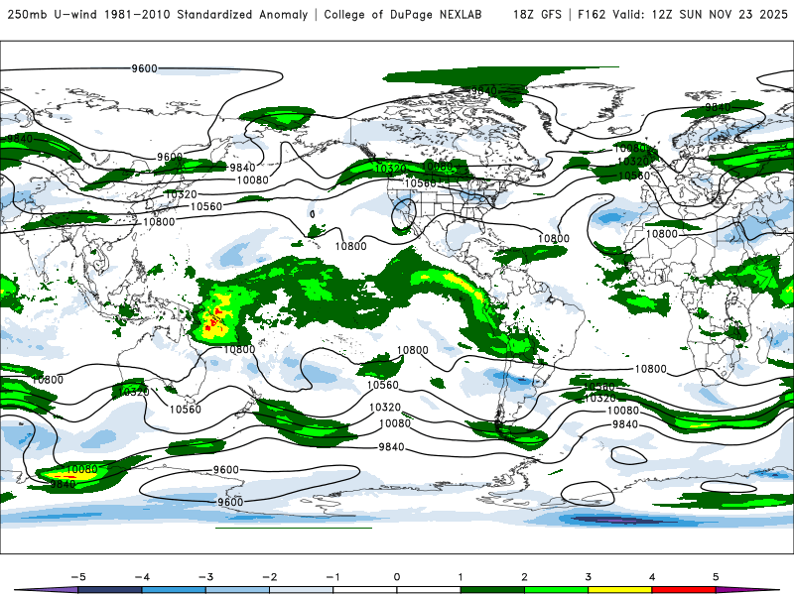794x595 pixels.
Task: Click 'F162 Valid: 12Z SUN NOV 23 2025'
Action: point(683,15)
